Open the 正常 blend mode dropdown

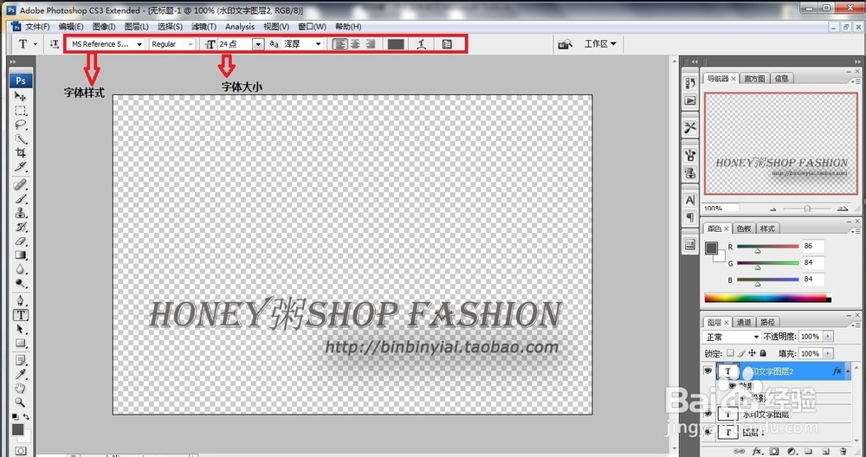pos(732,337)
